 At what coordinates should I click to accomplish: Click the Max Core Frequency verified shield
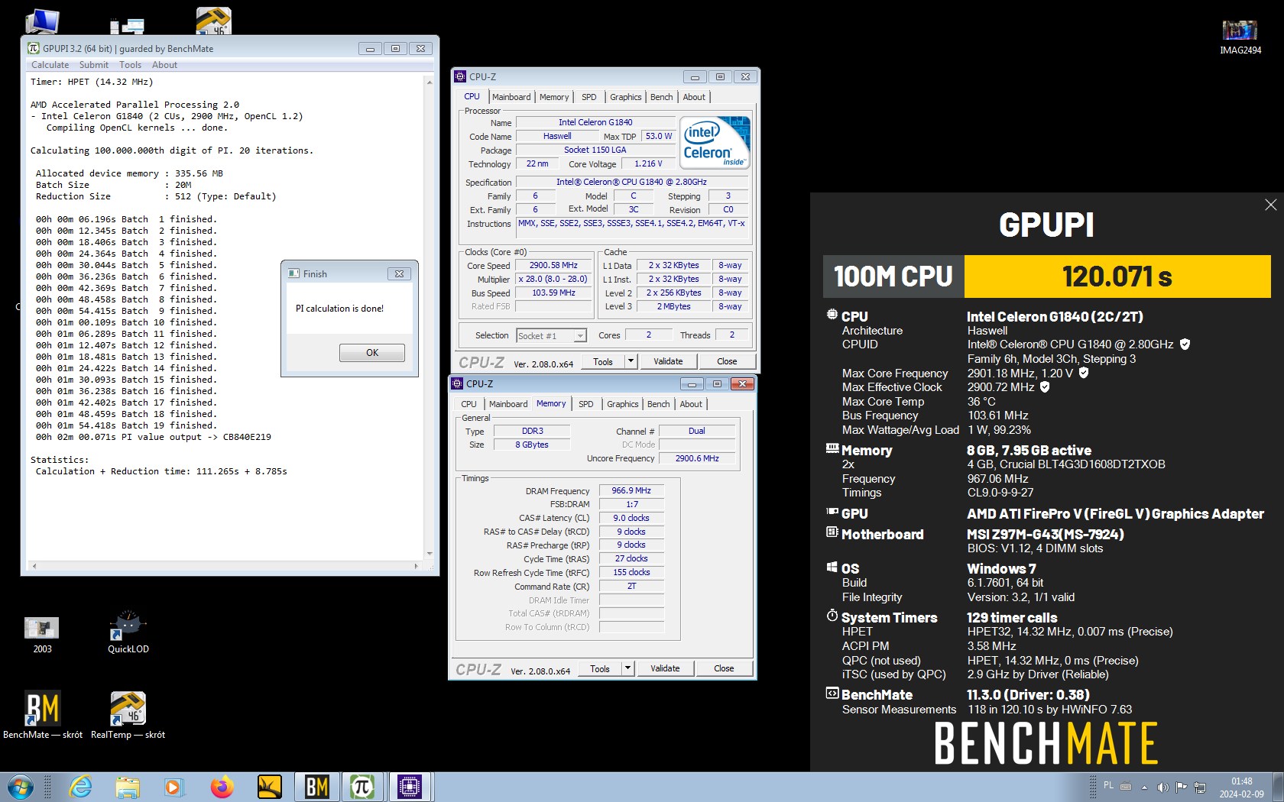click(1083, 373)
